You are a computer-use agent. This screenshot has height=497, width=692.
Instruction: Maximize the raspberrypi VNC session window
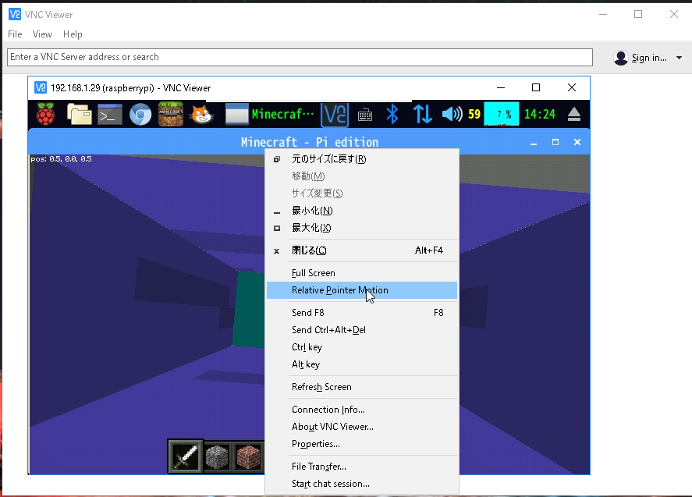536,87
